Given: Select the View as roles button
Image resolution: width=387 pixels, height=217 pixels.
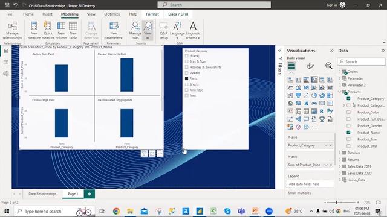Looking at the screenshot, I should [x=148, y=31].
